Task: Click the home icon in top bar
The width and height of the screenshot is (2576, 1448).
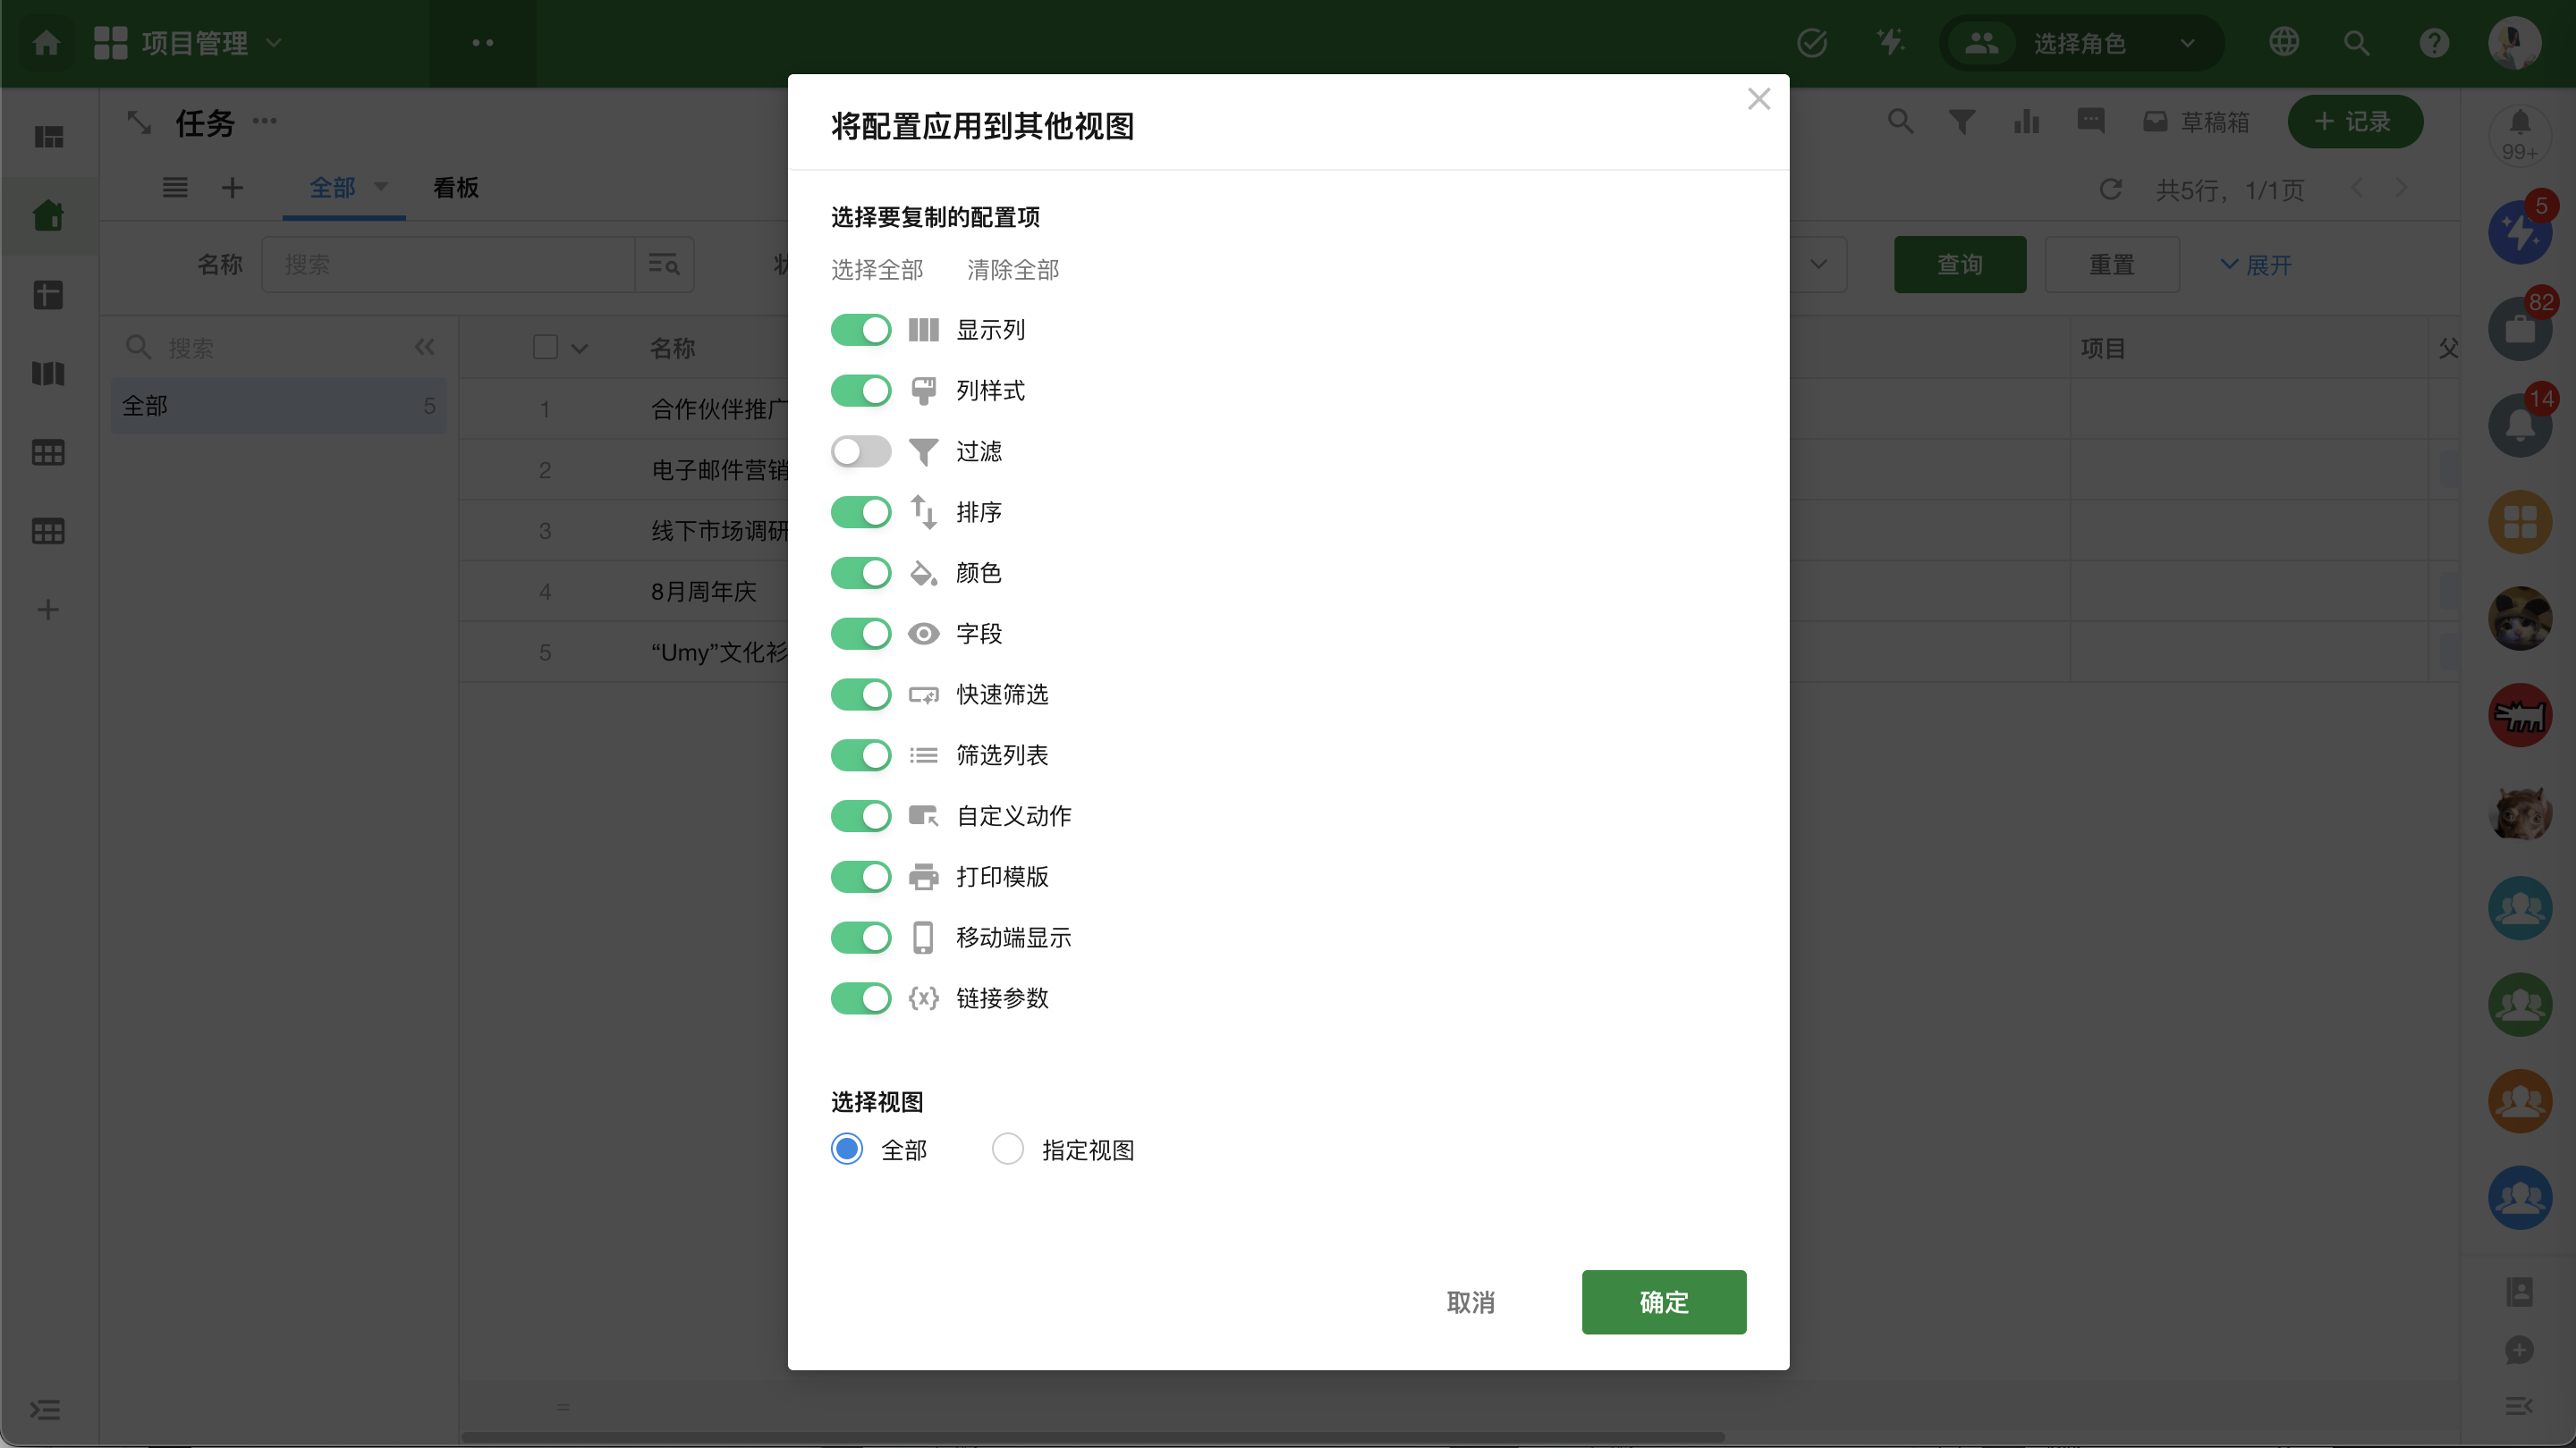Action: [46, 43]
